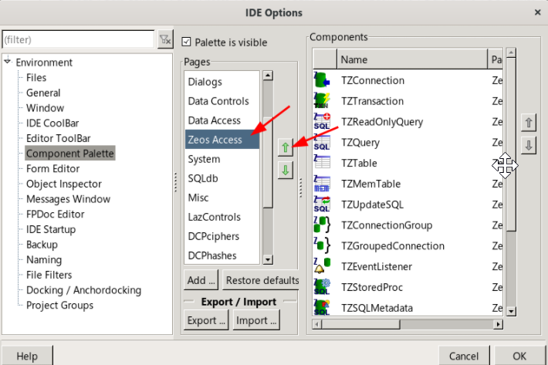Open Editor ToolBar options page

click(x=59, y=138)
